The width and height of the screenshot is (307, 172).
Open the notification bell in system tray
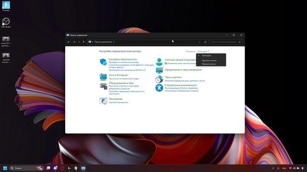[x=303, y=168]
